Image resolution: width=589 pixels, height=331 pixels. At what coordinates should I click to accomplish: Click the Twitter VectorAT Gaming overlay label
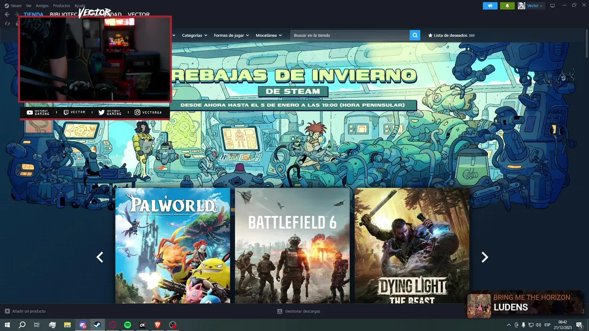tap(110, 112)
